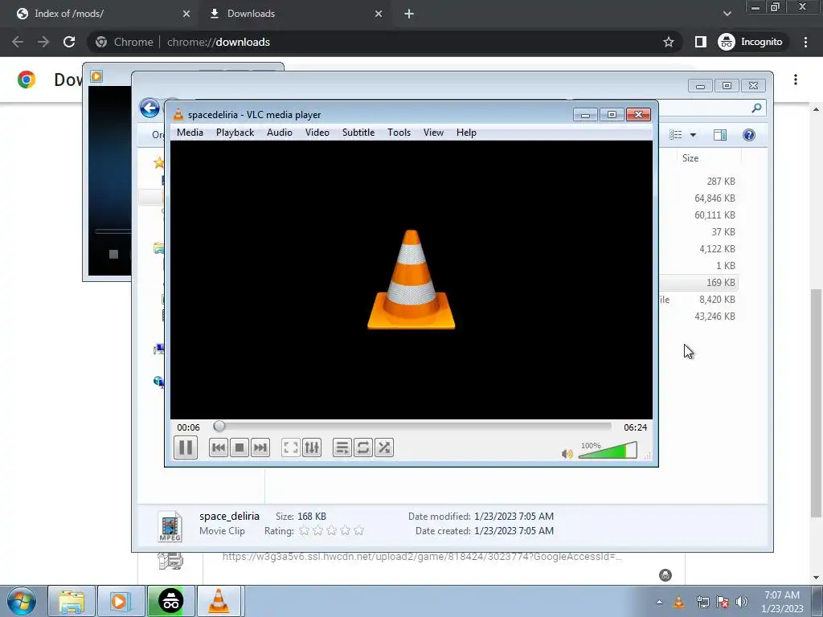This screenshot has width=823, height=617.
Task: Pause playback in VLC
Action: 186,447
